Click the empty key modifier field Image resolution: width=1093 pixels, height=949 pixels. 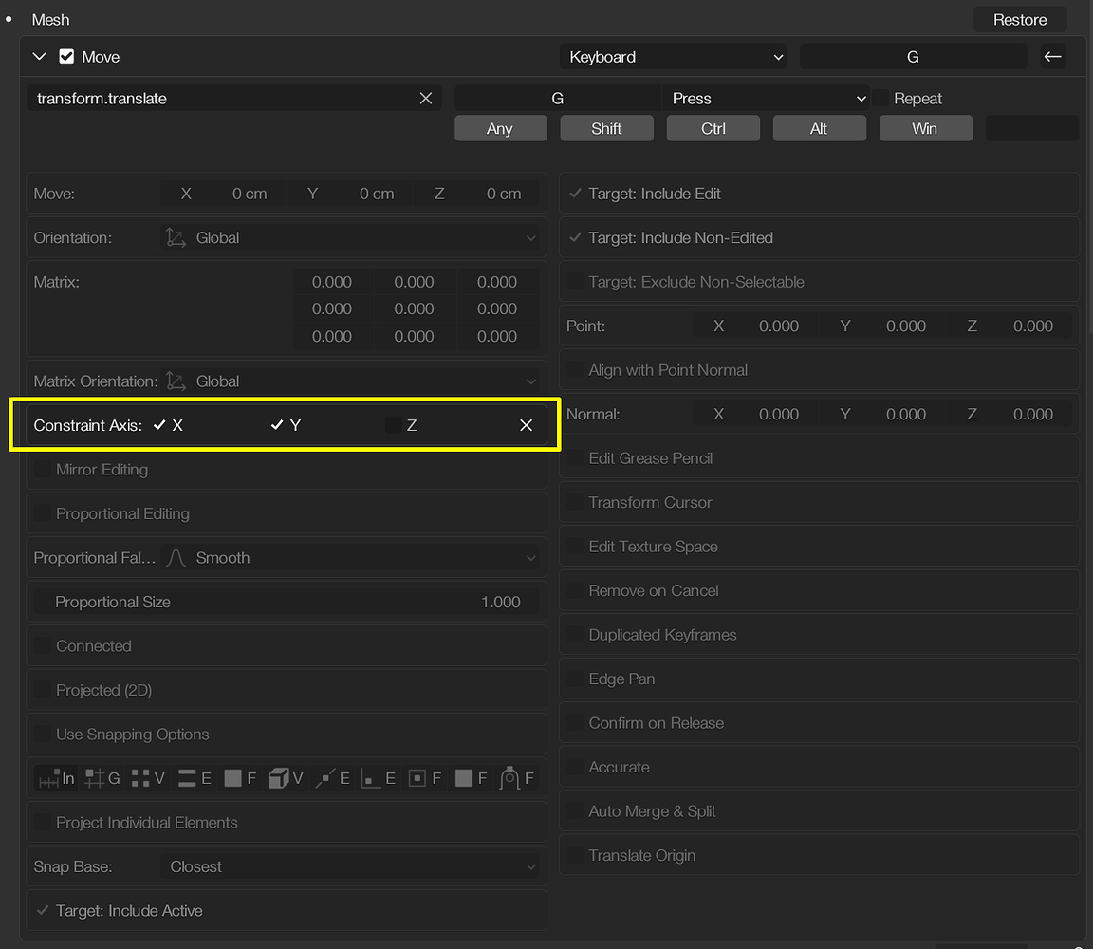pyautogui.click(x=1032, y=128)
